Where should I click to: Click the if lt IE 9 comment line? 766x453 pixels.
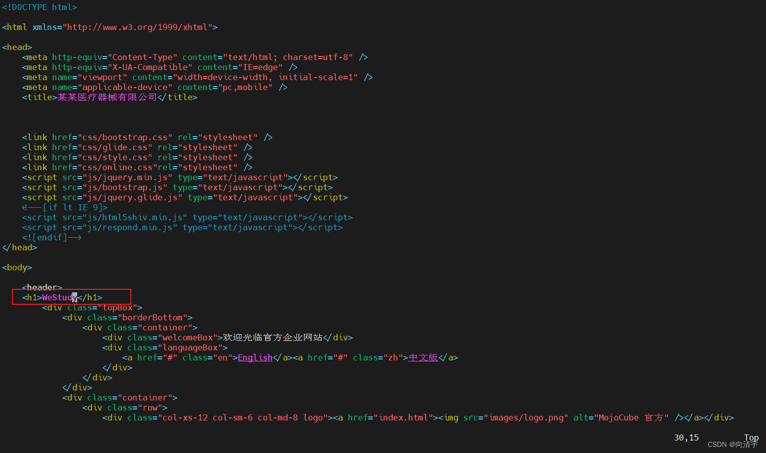(x=65, y=207)
